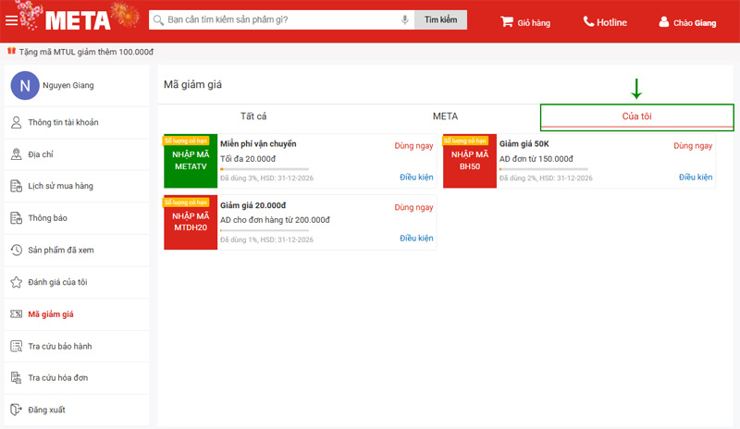Switch to the META voucher tab
This screenshot has height=429, width=740.
click(x=445, y=116)
